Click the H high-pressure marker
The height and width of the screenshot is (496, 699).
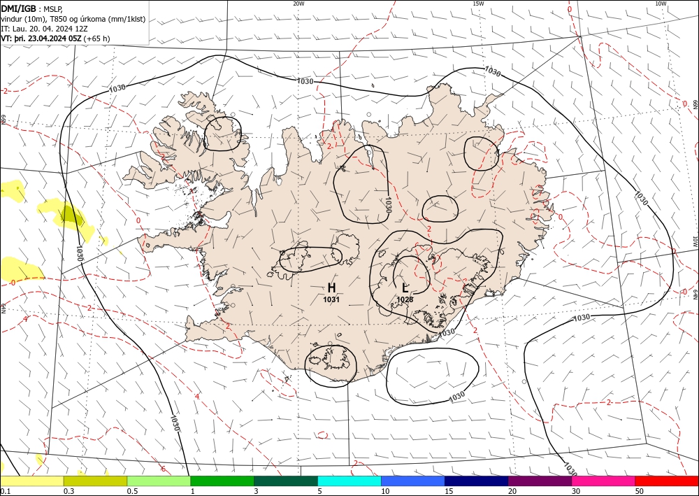[x=331, y=288]
